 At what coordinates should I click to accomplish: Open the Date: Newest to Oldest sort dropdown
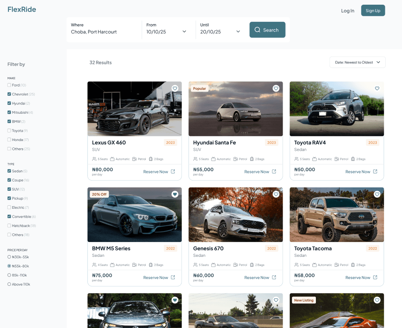tap(357, 62)
